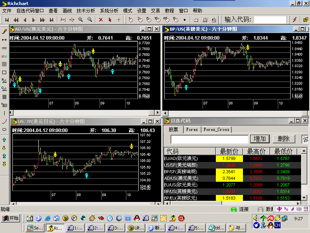Click the compress horizontal spacing icon
Screen dimensions: 310x233
(72, 20)
